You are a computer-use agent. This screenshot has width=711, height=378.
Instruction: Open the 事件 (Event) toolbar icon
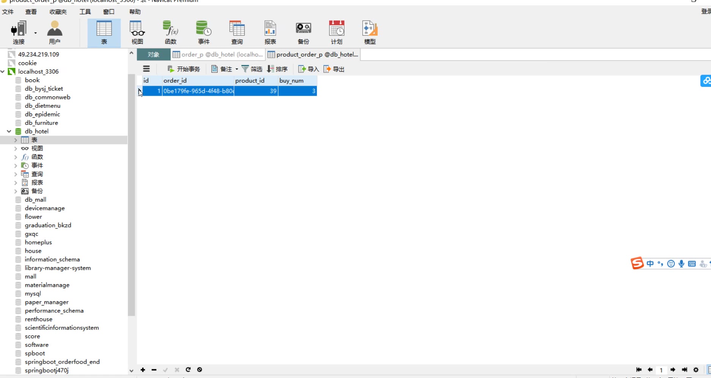204,33
